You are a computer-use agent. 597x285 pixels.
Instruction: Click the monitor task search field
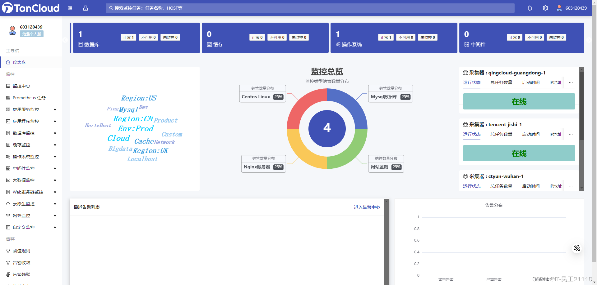[310, 8]
